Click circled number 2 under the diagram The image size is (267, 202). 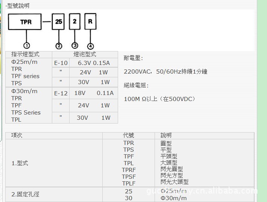point(59,46)
